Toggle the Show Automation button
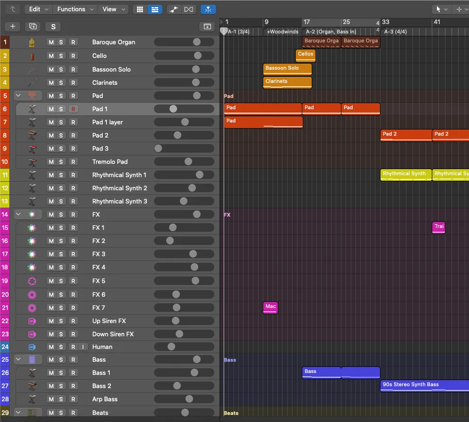 tap(173, 9)
